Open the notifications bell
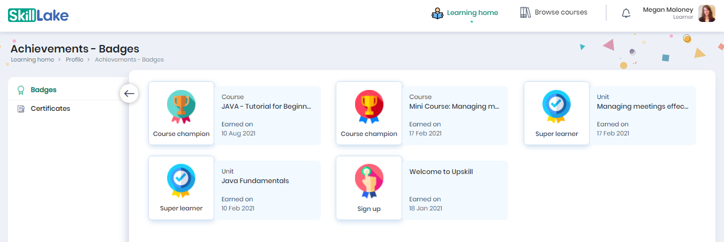 (626, 13)
